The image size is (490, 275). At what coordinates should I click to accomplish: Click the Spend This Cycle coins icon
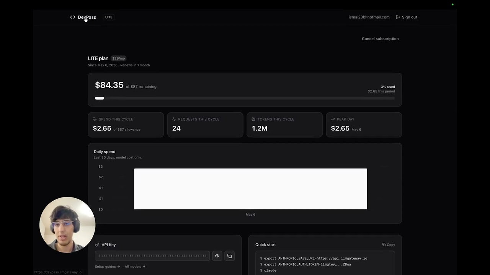point(95,119)
